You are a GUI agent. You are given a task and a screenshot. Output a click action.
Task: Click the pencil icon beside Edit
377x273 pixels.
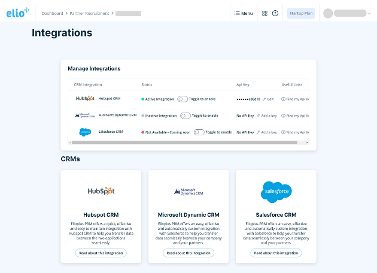pos(264,99)
